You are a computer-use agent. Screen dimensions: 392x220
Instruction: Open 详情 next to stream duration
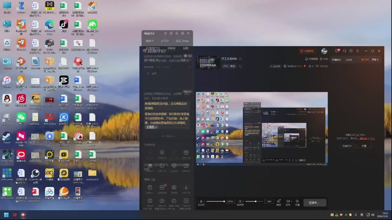(x=375, y=60)
